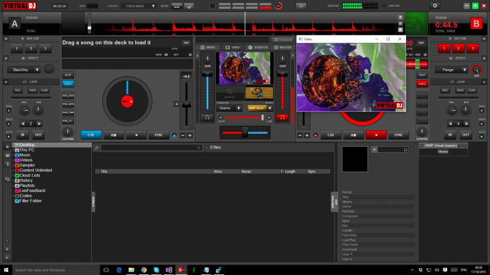Click deck B red headphone button
The height and width of the screenshot is (275, 490).
[282, 117]
